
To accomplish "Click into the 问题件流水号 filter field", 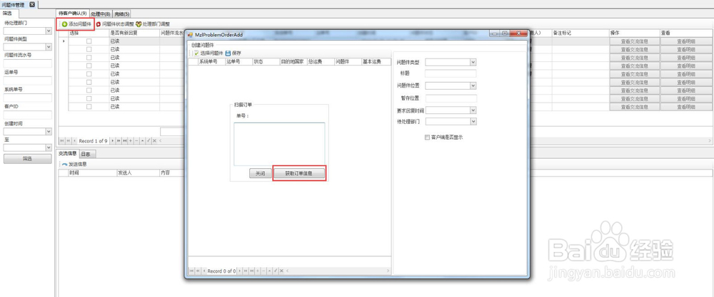I will [27, 63].
